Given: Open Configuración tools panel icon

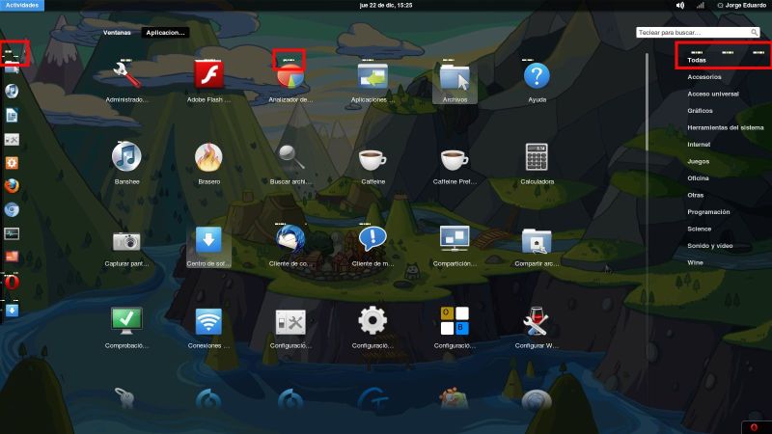Looking at the screenshot, I should 290,322.
